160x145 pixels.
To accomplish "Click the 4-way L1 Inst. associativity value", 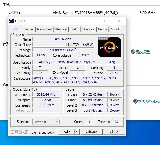I will pos(115,100).
